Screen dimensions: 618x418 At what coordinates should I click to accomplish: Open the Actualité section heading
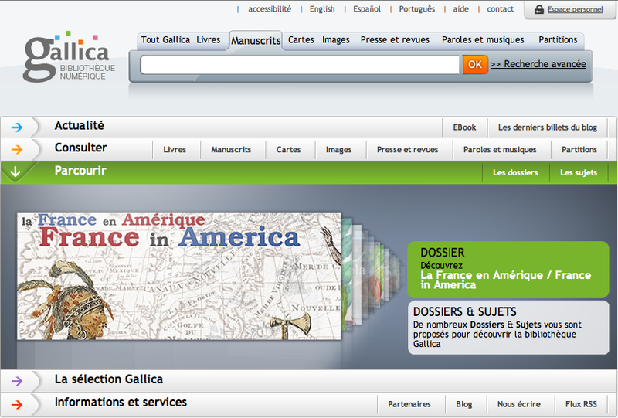[x=80, y=125]
